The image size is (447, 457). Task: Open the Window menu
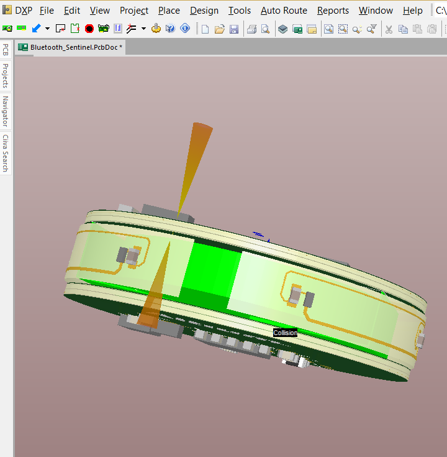pos(376,11)
